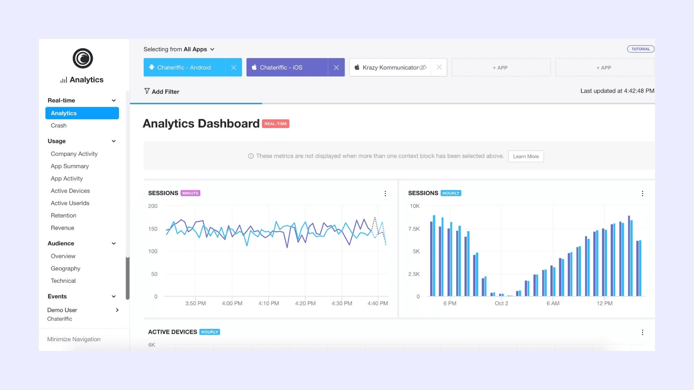Open the Tutorial
Viewport: 694px width, 390px height.
tap(641, 49)
